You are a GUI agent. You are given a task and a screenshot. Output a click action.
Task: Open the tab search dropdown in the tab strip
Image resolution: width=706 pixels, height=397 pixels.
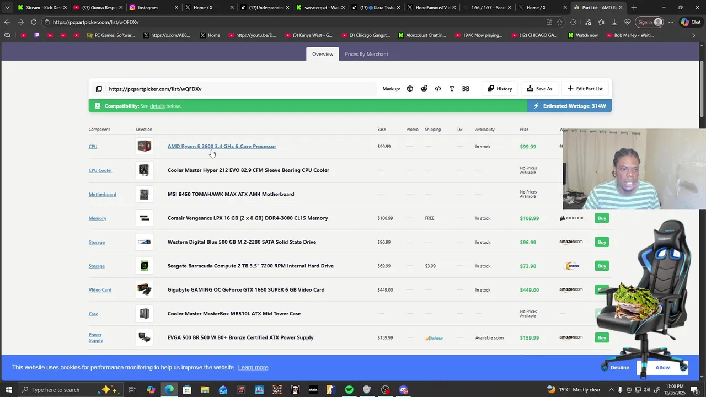pyautogui.click(x=7, y=8)
